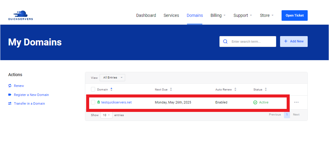Click the Monday, May 26th, 2025 due date
Screen dimensions: 329x148
[173, 102]
